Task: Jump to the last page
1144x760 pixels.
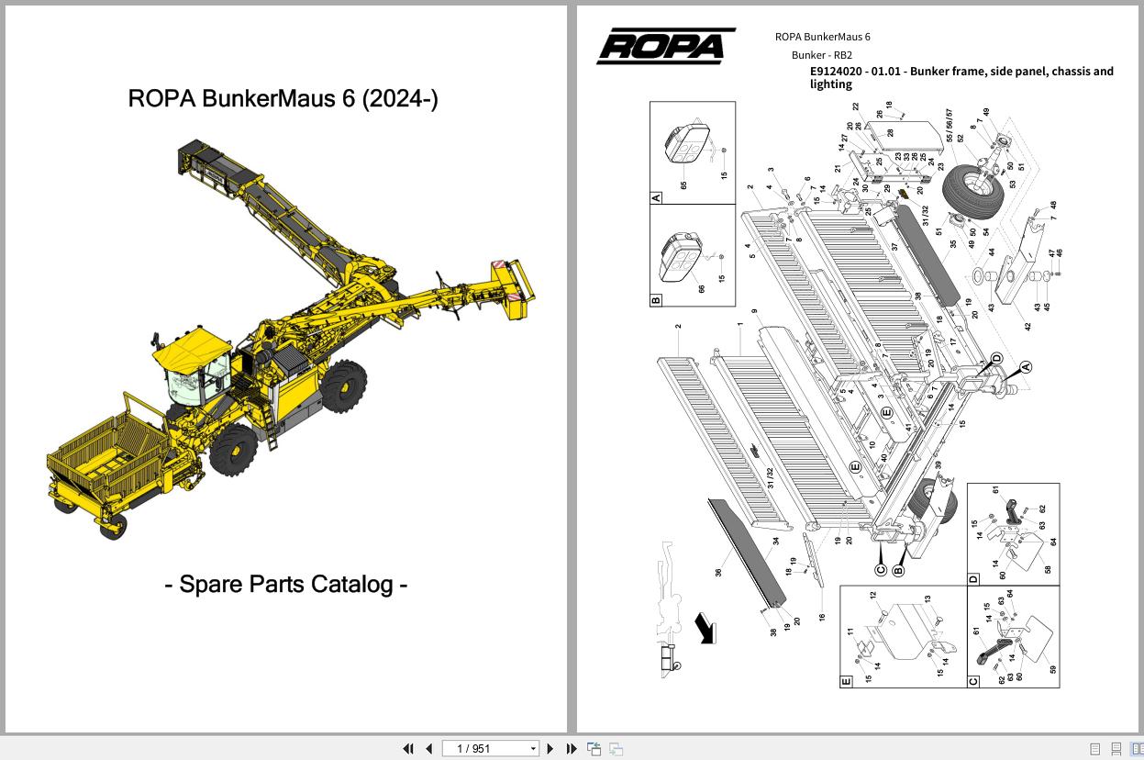Action: pos(572,749)
